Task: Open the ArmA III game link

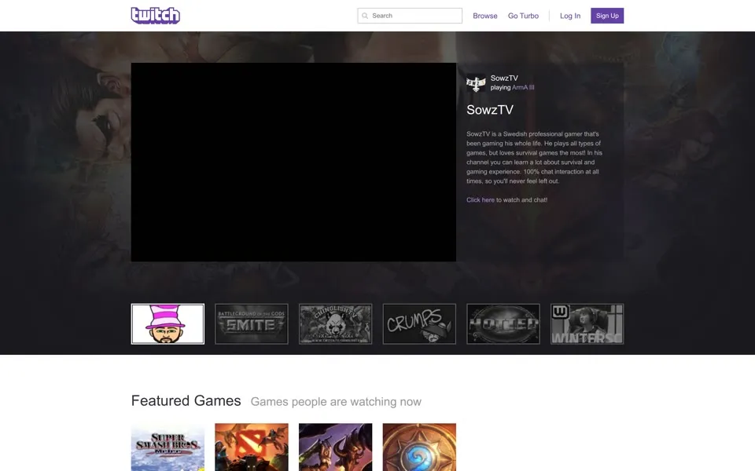Action: 523,87
